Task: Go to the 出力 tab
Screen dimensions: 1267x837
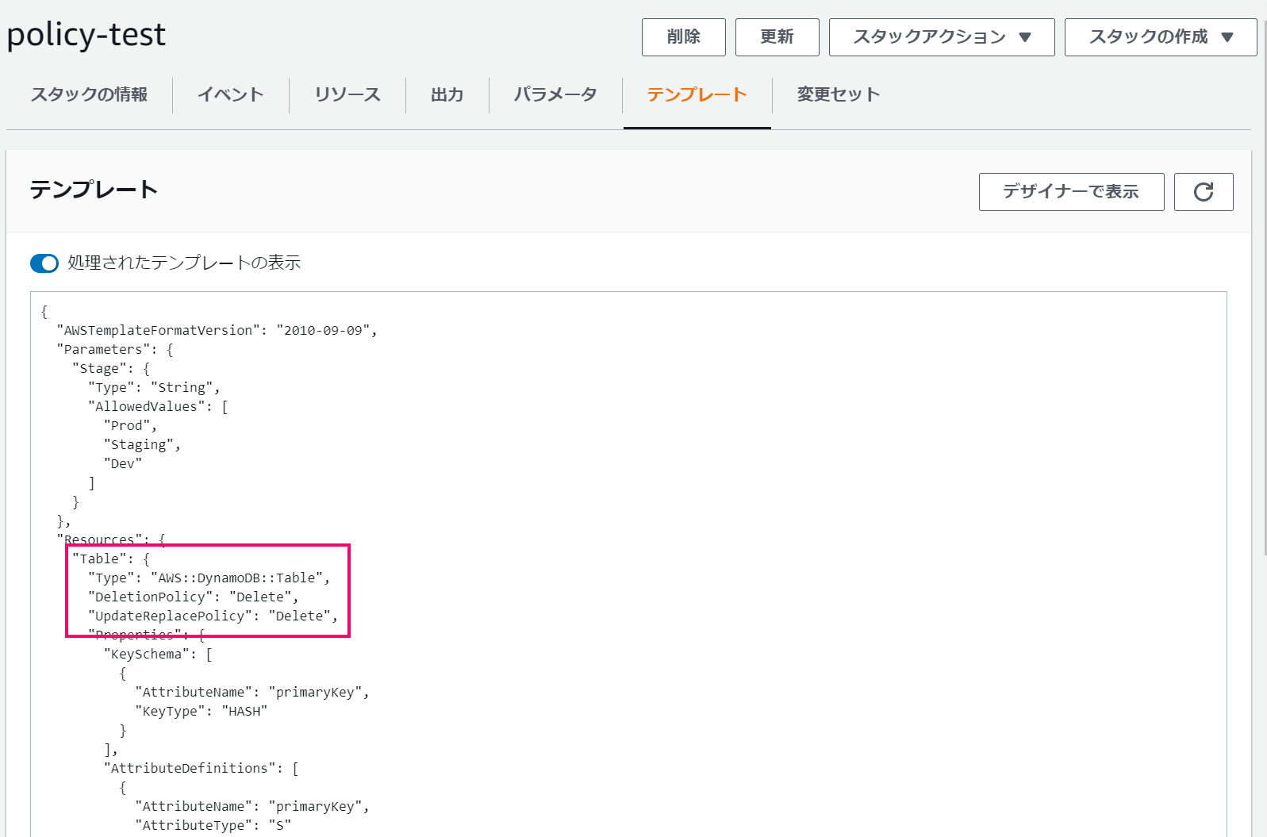Action: click(447, 94)
